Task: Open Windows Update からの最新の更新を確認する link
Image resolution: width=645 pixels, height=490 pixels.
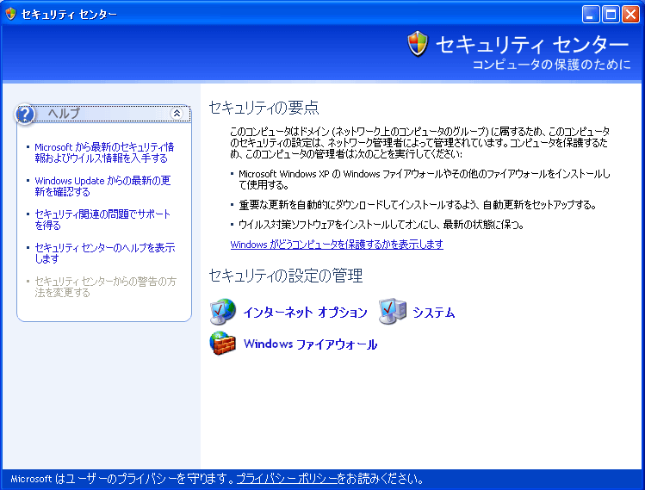Action: click(102, 186)
